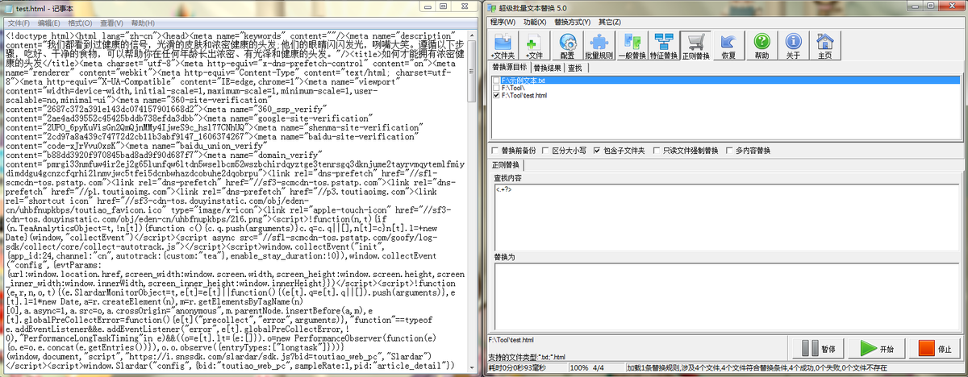Uncheck the F:\Tool\test.html checkbox
This screenshot has width=968, height=377.
[495, 95]
